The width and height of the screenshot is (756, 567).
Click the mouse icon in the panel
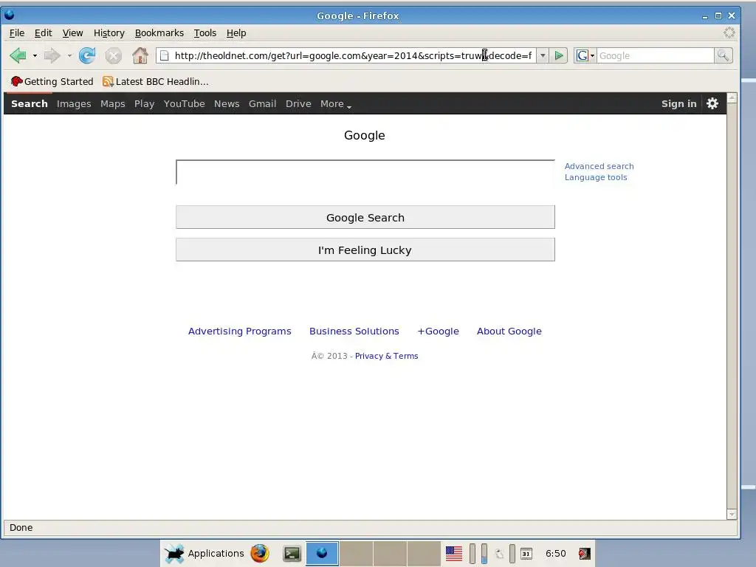[500, 554]
